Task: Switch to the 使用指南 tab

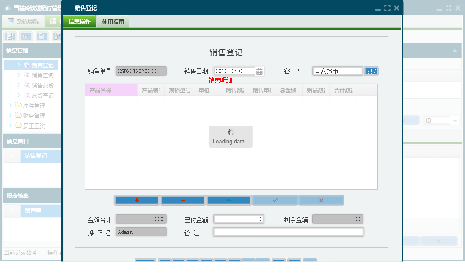Action: pos(112,20)
